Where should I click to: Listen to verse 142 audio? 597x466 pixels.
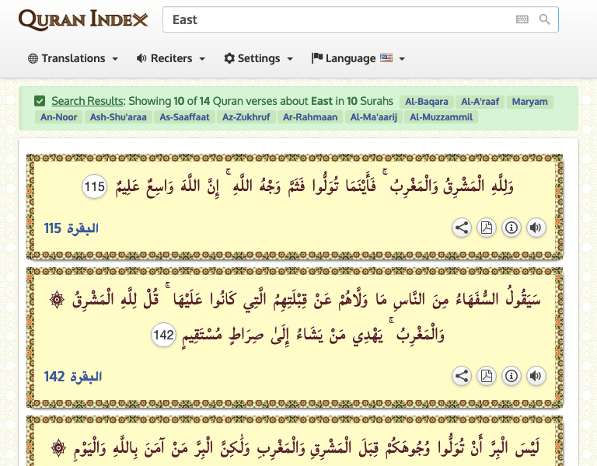click(536, 377)
